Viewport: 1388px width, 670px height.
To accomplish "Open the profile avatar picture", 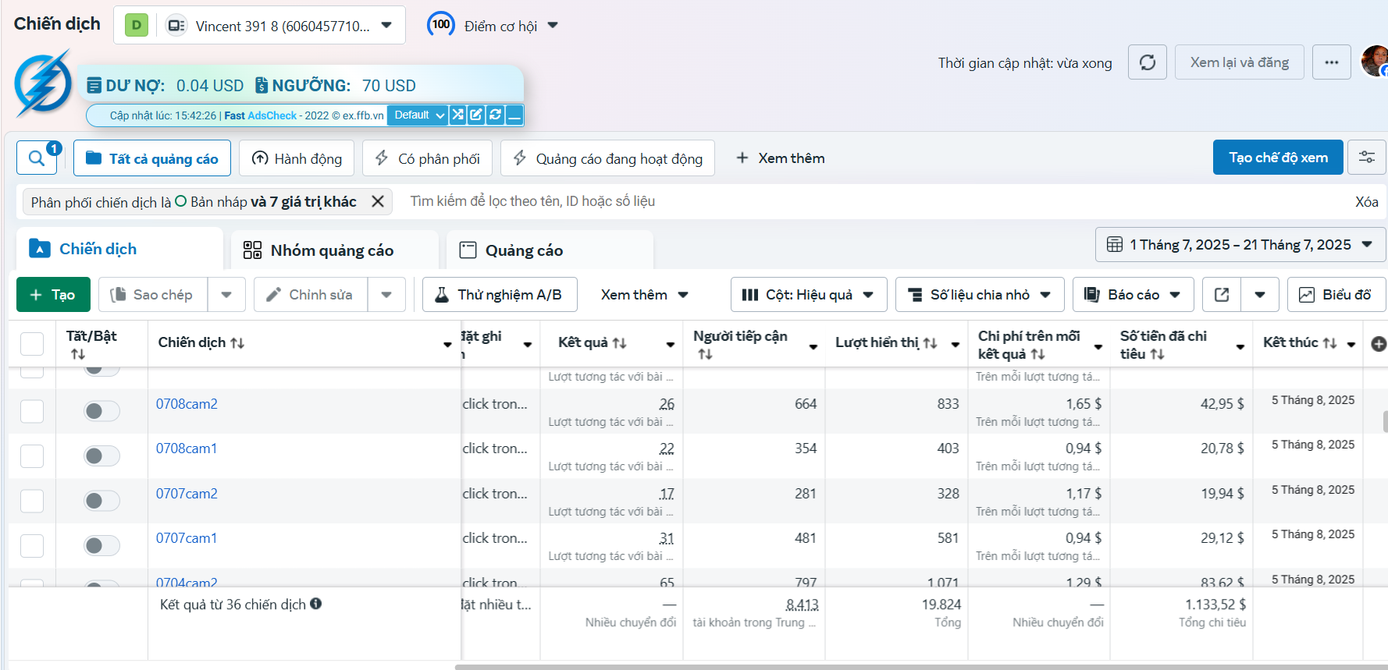I will pyautogui.click(x=1375, y=61).
